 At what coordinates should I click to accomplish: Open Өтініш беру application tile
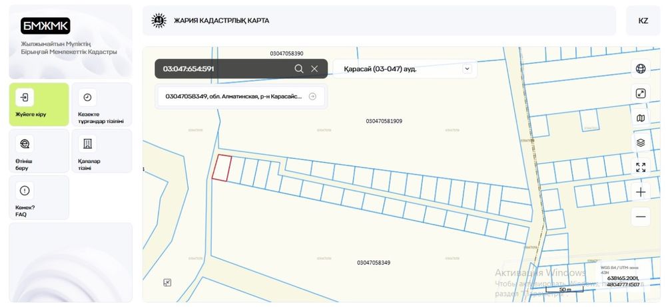point(39,151)
